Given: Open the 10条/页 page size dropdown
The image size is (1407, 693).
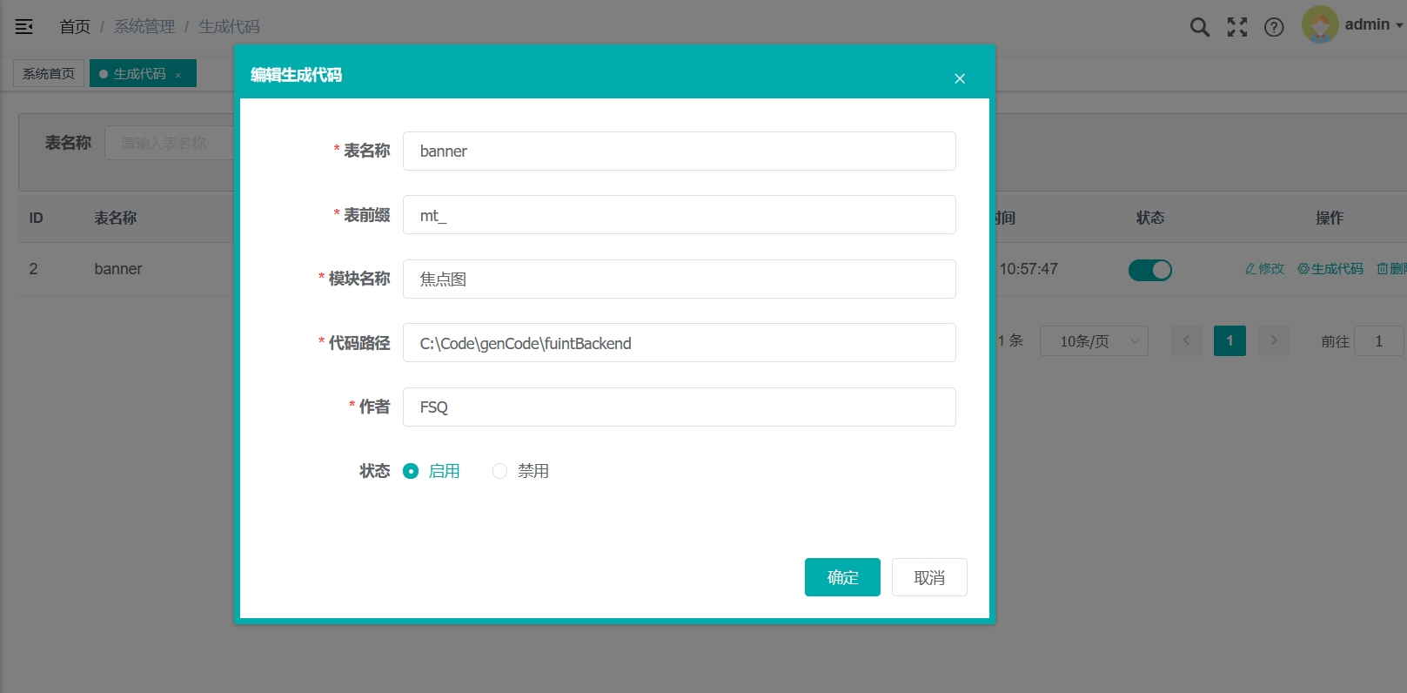Looking at the screenshot, I should tap(1094, 341).
